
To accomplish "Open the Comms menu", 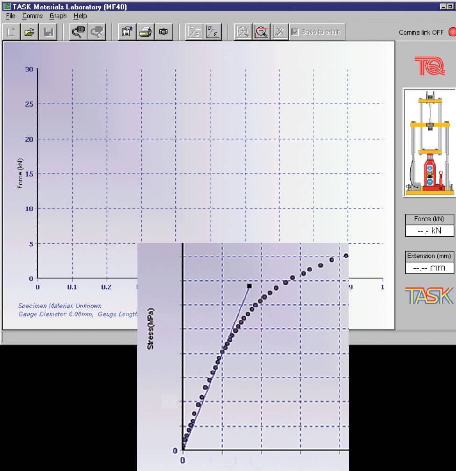I will tap(32, 16).
